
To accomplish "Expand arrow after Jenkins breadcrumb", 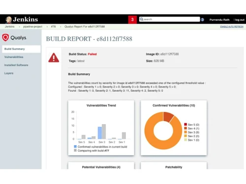I will pyautogui.click(x=19, y=26).
